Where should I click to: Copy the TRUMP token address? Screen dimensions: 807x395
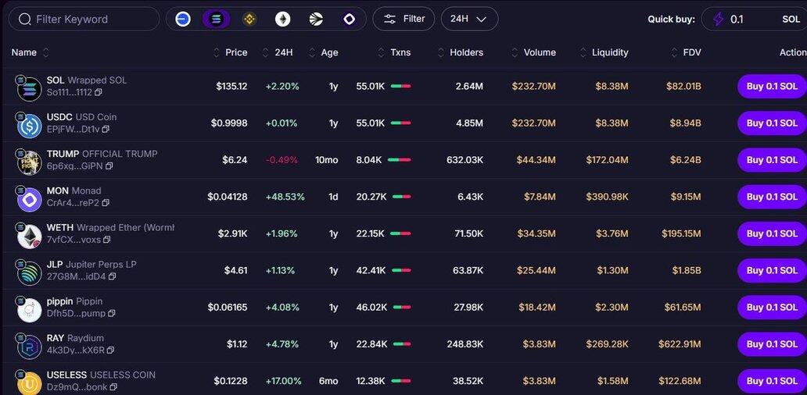(x=109, y=166)
